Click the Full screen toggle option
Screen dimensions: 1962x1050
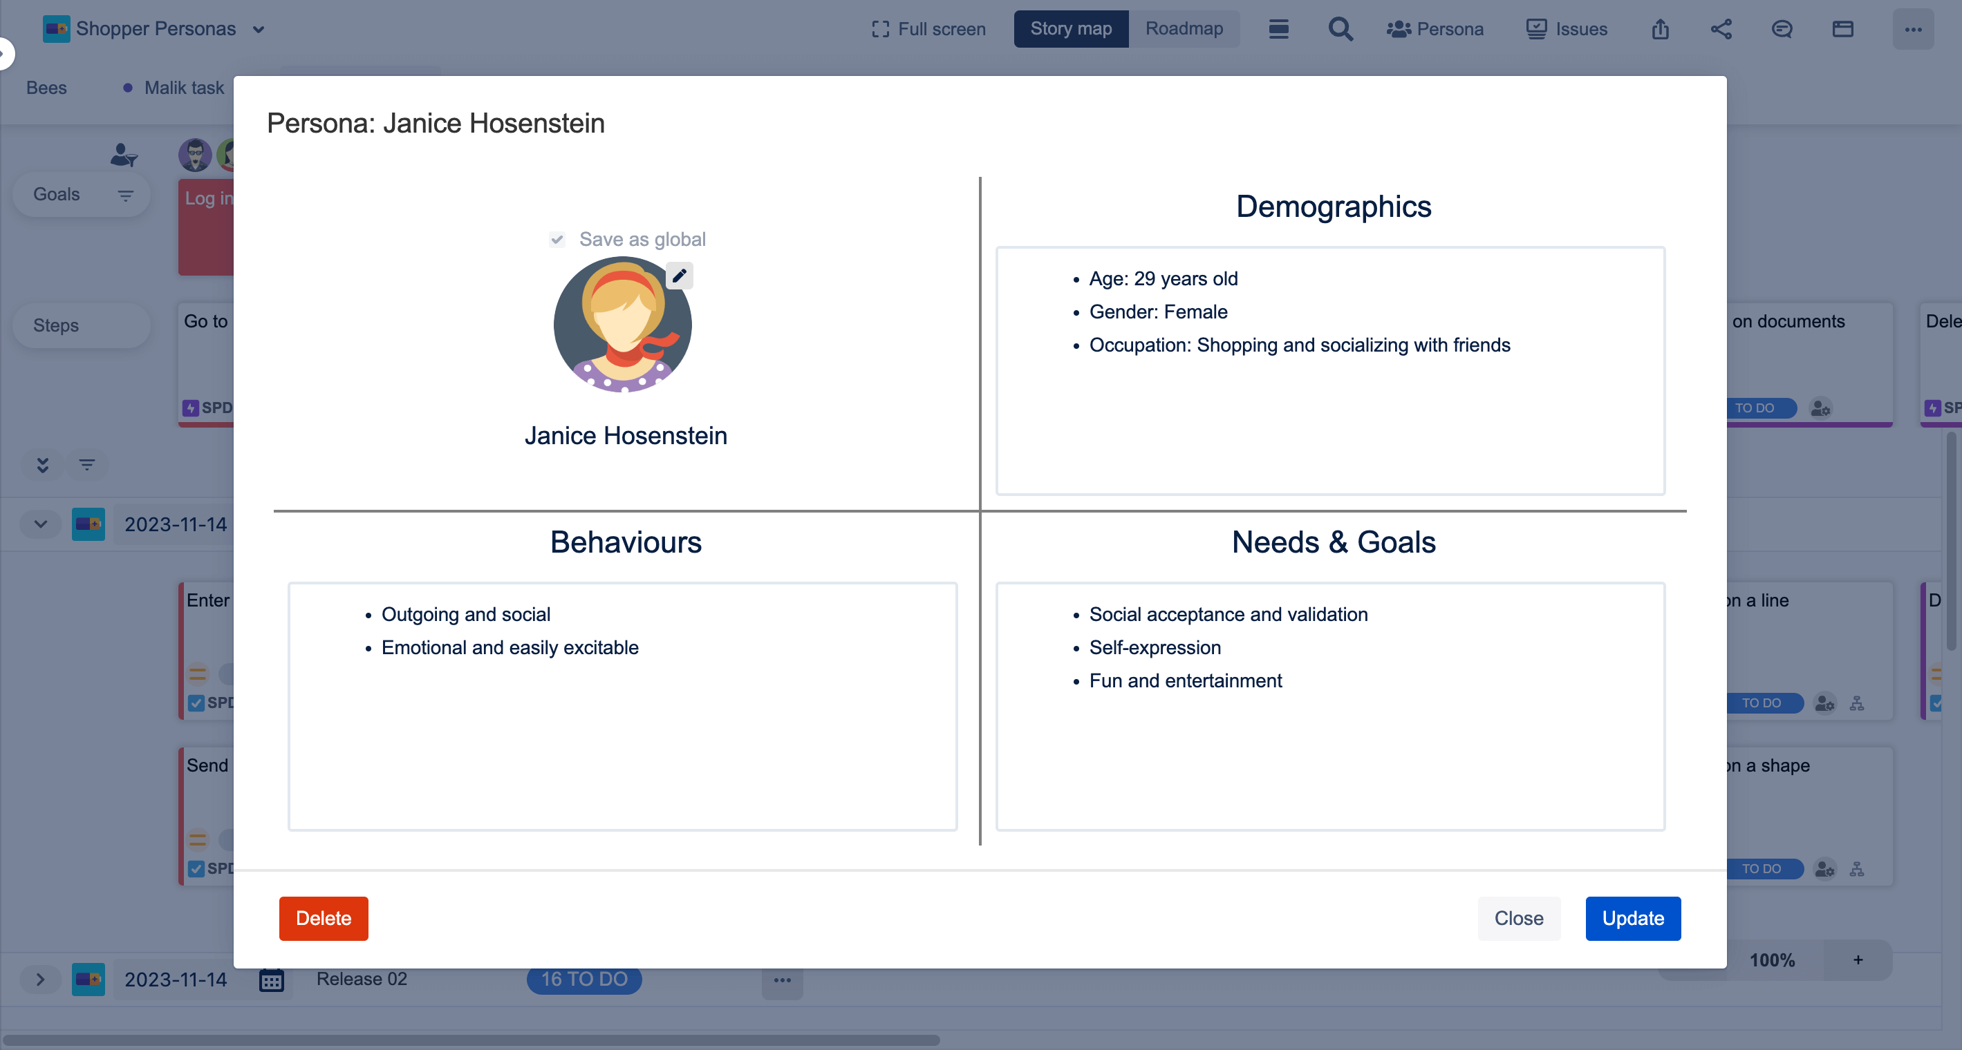[931, 28]
